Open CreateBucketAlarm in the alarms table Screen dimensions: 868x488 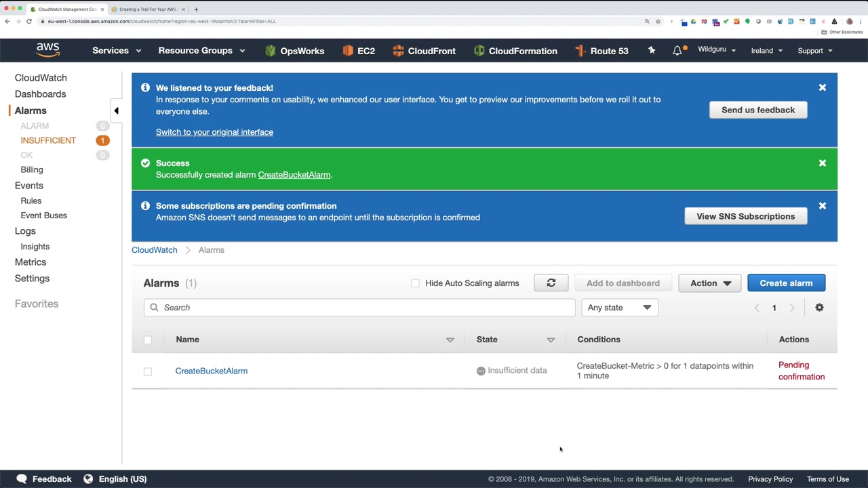(212, 371)
